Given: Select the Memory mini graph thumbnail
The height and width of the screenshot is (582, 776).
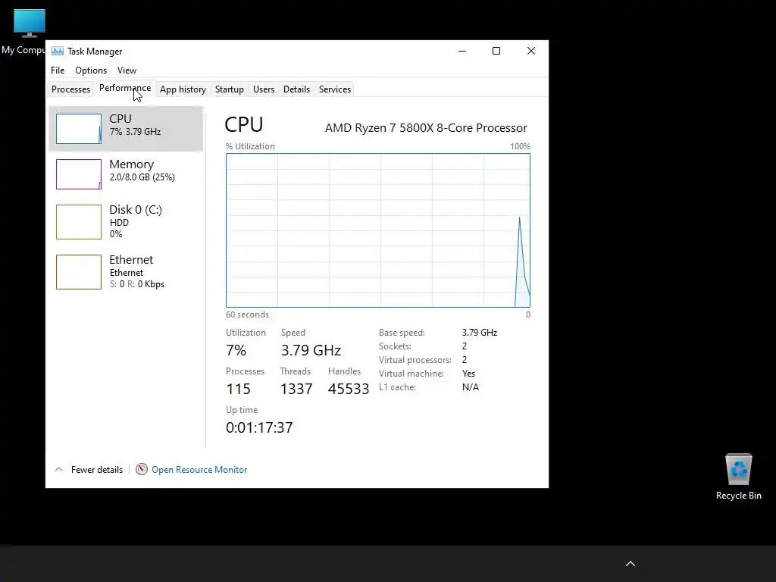Looking at the screenshot, I should coord(79,174).
